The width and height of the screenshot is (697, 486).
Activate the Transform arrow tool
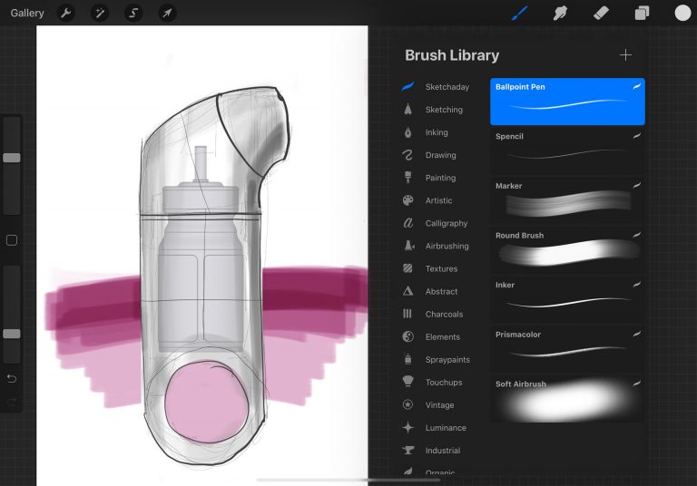[x=167, y=13]
